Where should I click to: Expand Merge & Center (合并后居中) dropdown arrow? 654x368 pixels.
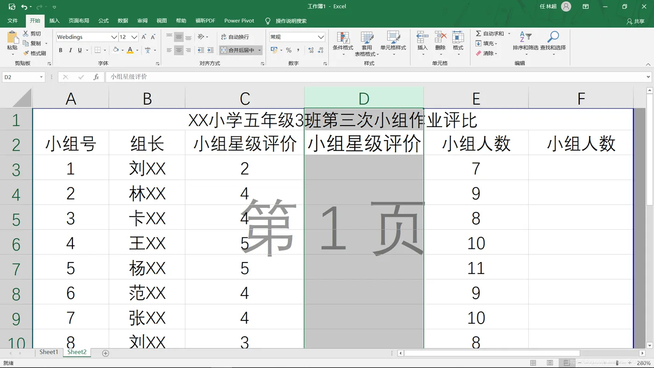[x=260, y=50]
